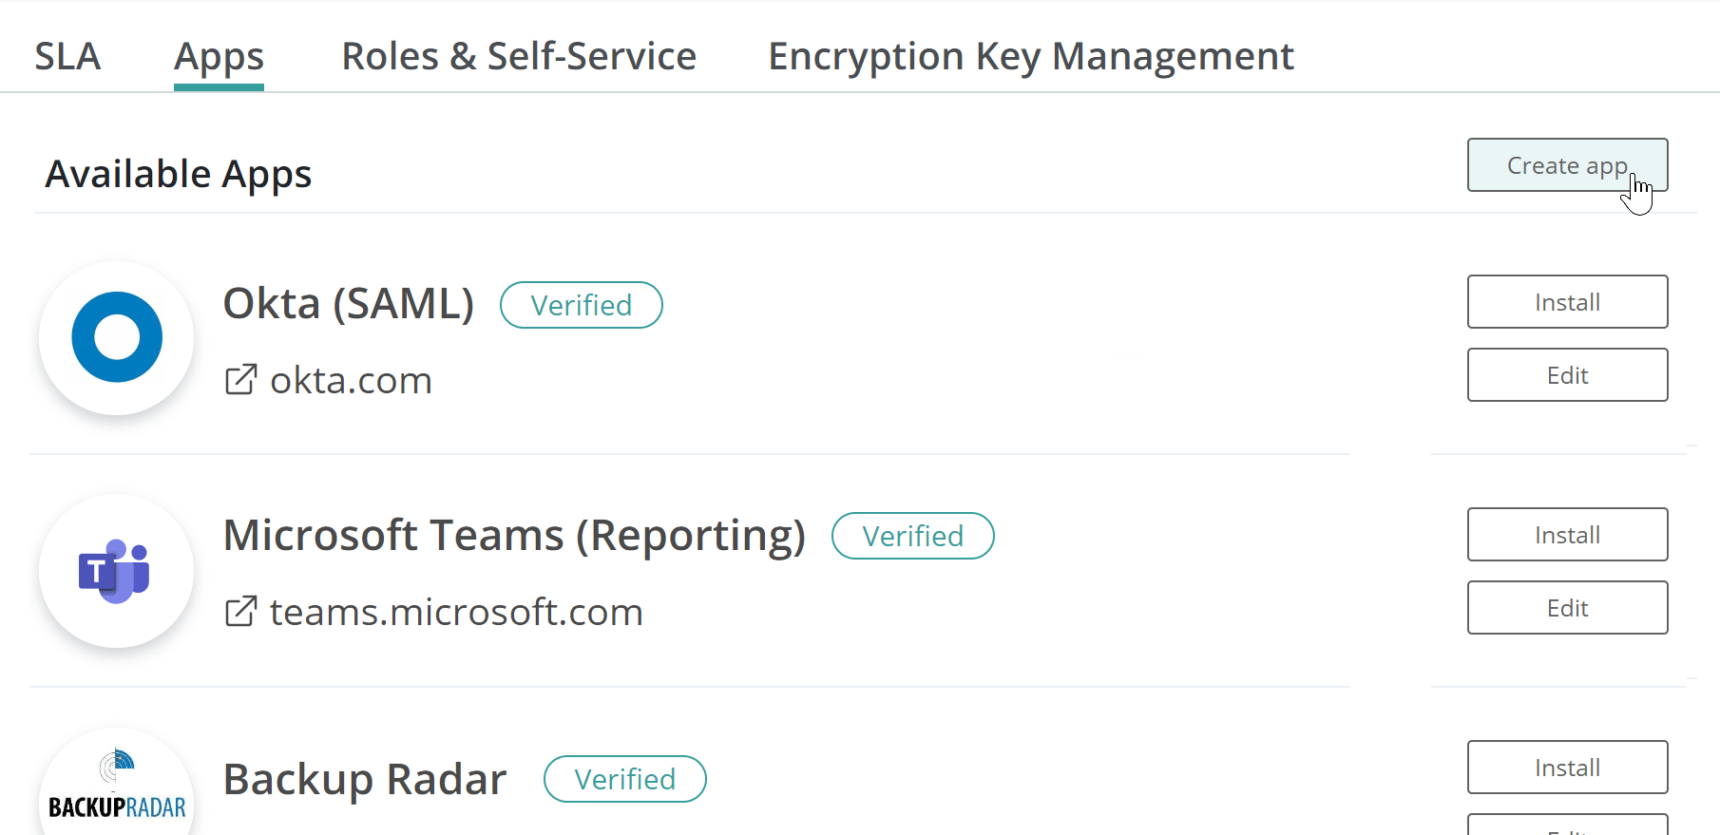Click Verified badge next to Okta (SAML)

581,305
